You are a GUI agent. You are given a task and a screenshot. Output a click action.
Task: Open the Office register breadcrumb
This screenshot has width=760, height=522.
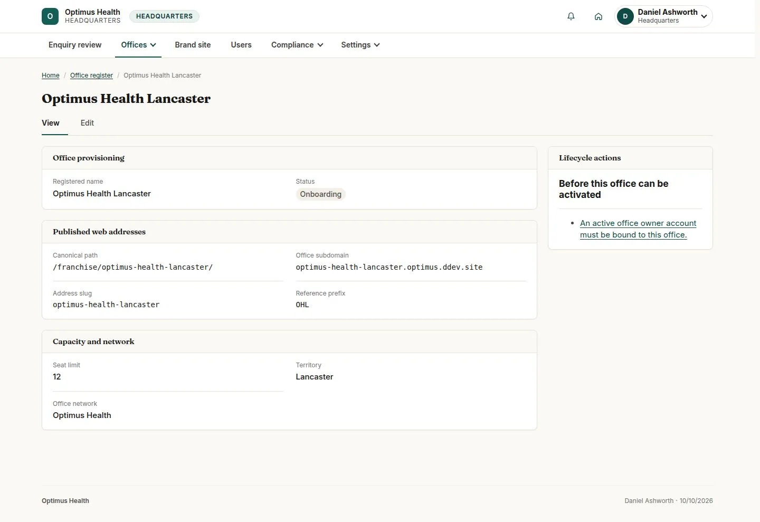[91, 75]
